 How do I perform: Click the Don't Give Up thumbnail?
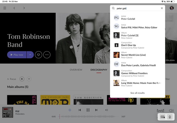(x=116, y=45)
